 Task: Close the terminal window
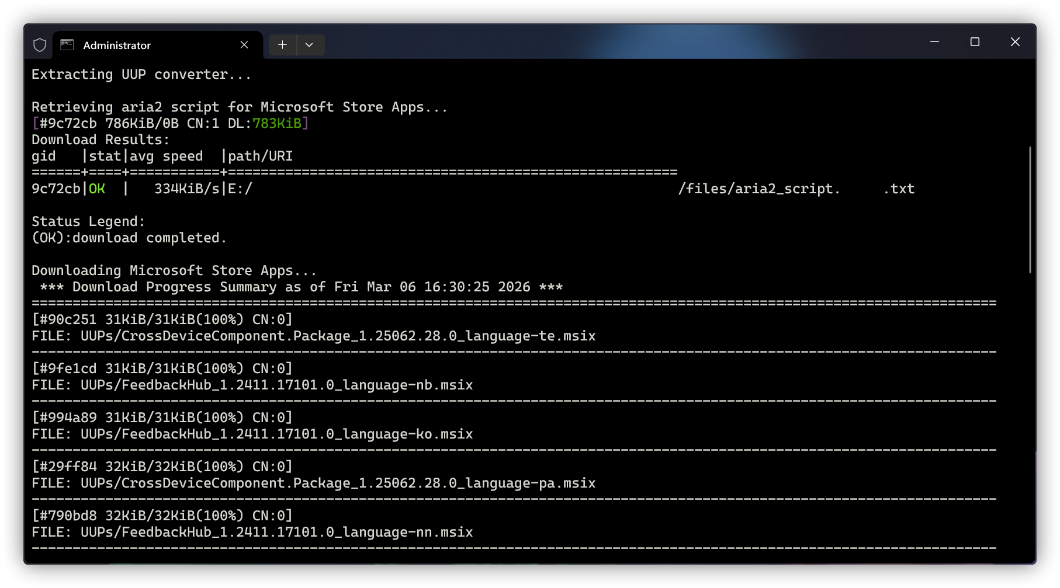point(1015,42)
